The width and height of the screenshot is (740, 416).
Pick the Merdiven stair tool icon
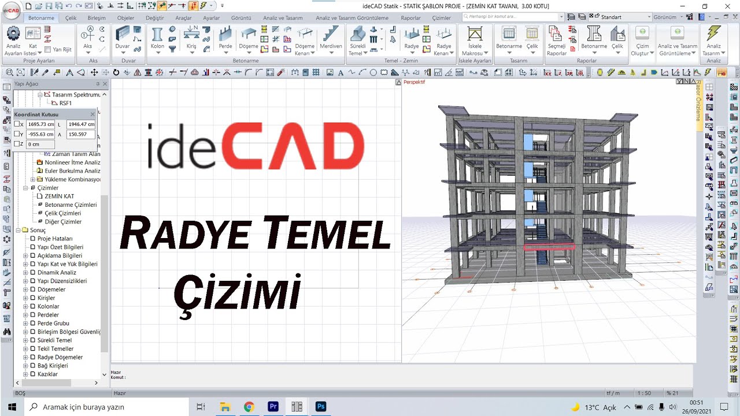pos(331,34)
